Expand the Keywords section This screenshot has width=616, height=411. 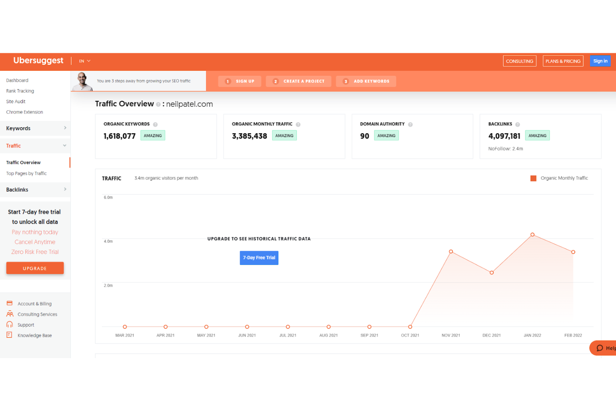point(35,128)
